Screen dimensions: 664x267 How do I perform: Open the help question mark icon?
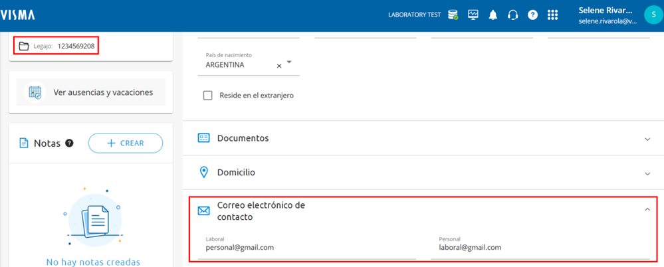[532, 15]
